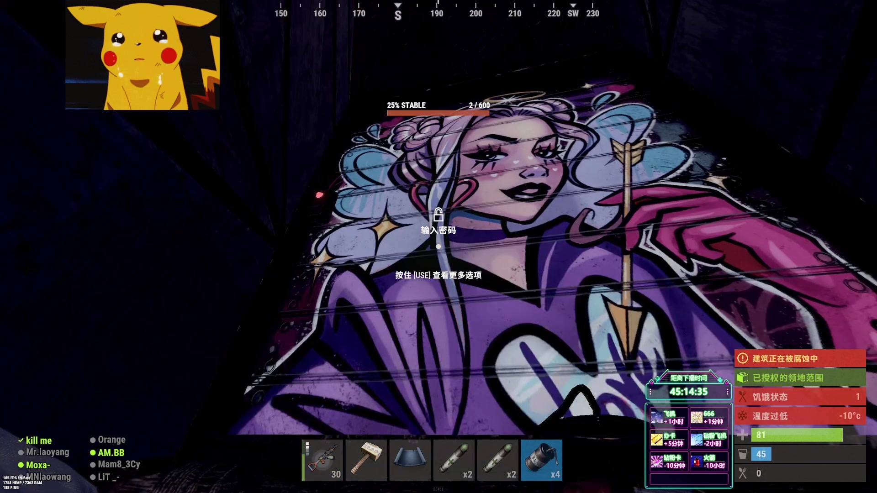Click team member 'Moxa-'
Viewport: 877px width, 493px height.
coord(38,465)
